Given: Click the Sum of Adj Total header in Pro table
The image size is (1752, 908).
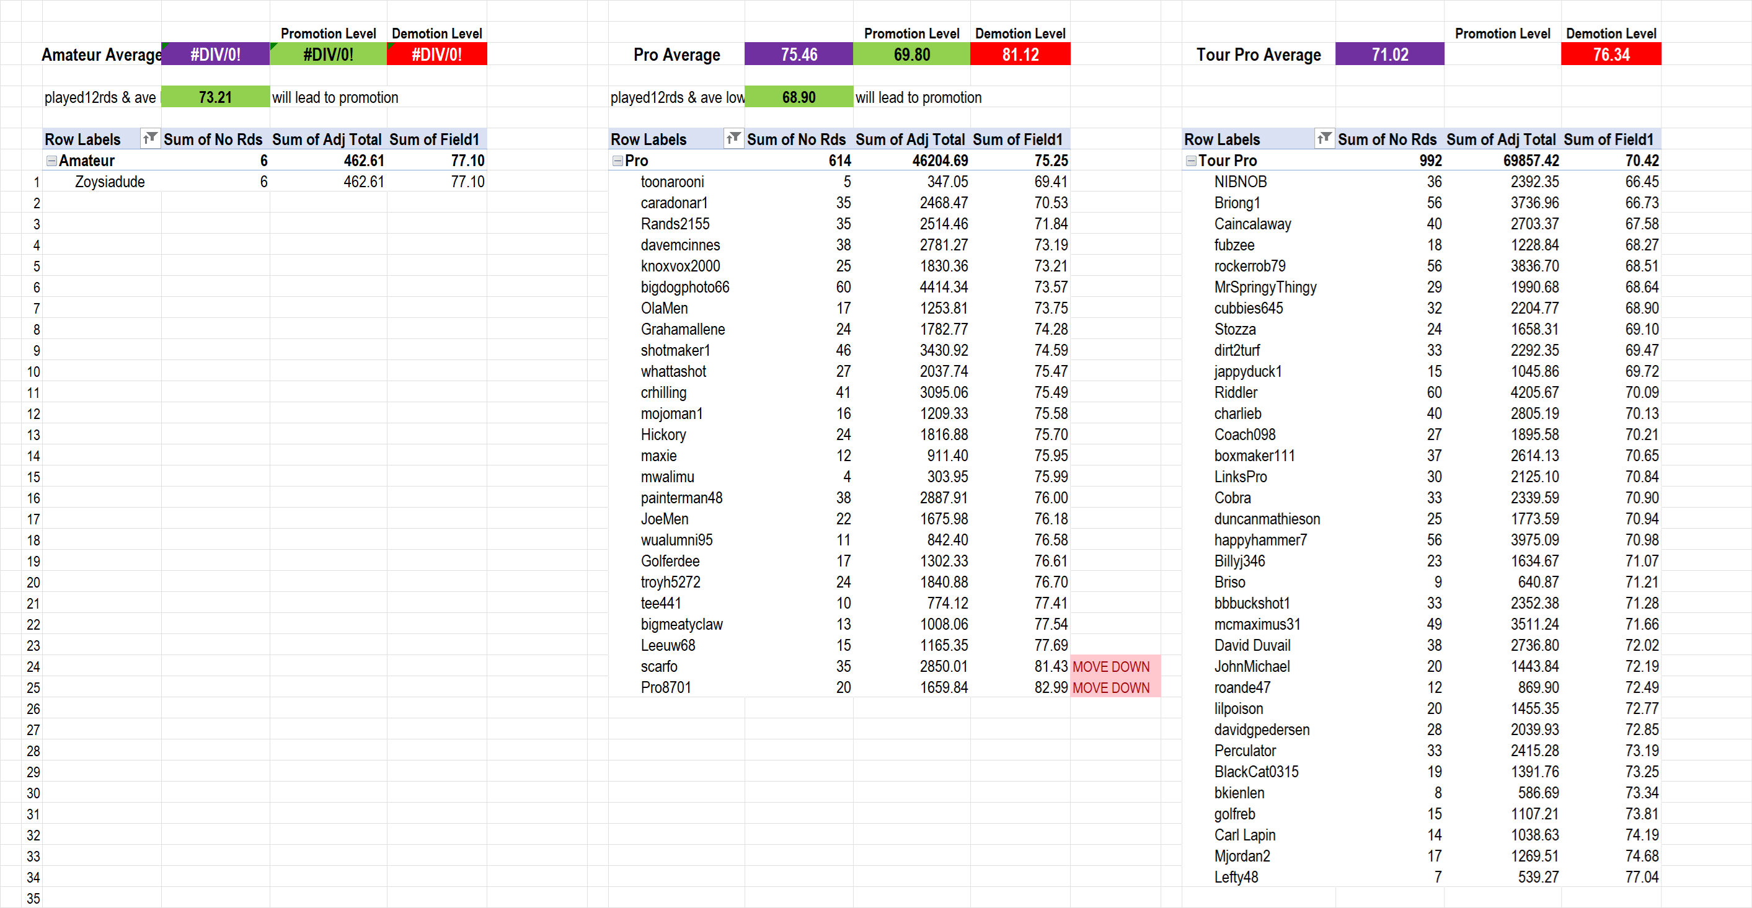Looking at the screenshot, I should coord(909,139).
